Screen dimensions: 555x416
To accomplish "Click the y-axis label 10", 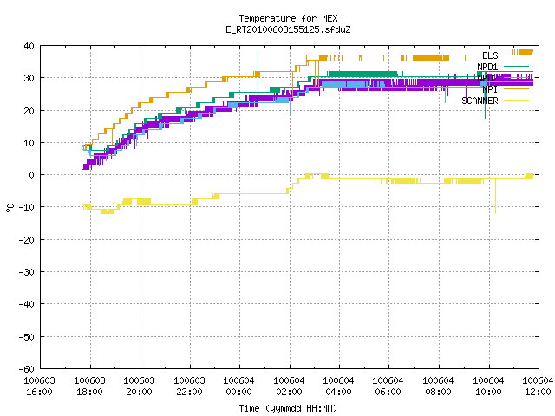I will click(x=29, y=143).
